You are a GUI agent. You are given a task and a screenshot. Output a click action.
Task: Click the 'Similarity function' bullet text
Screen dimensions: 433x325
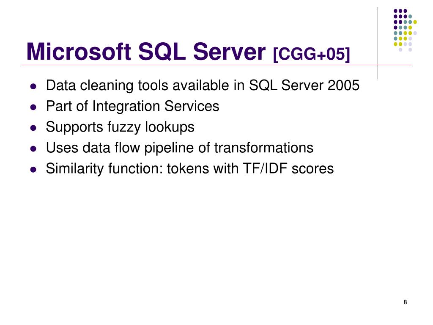point(190,168)
